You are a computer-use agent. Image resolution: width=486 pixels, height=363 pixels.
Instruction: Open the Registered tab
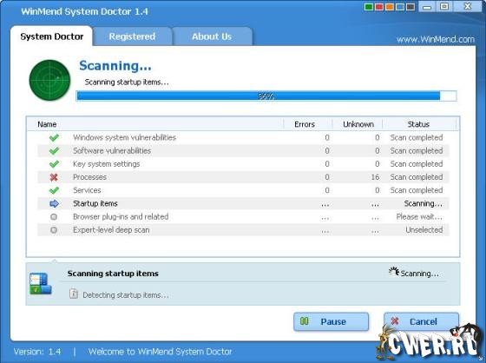point(132,36)
